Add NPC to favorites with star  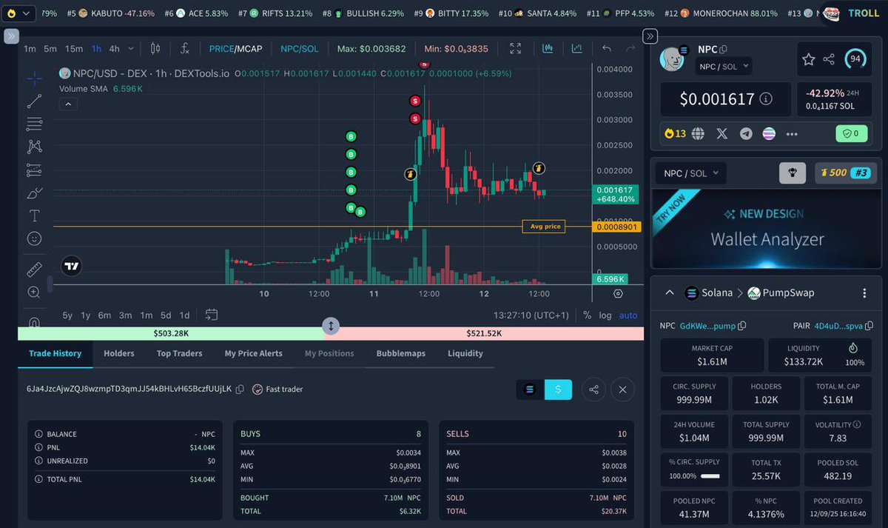tap(809, 59)
